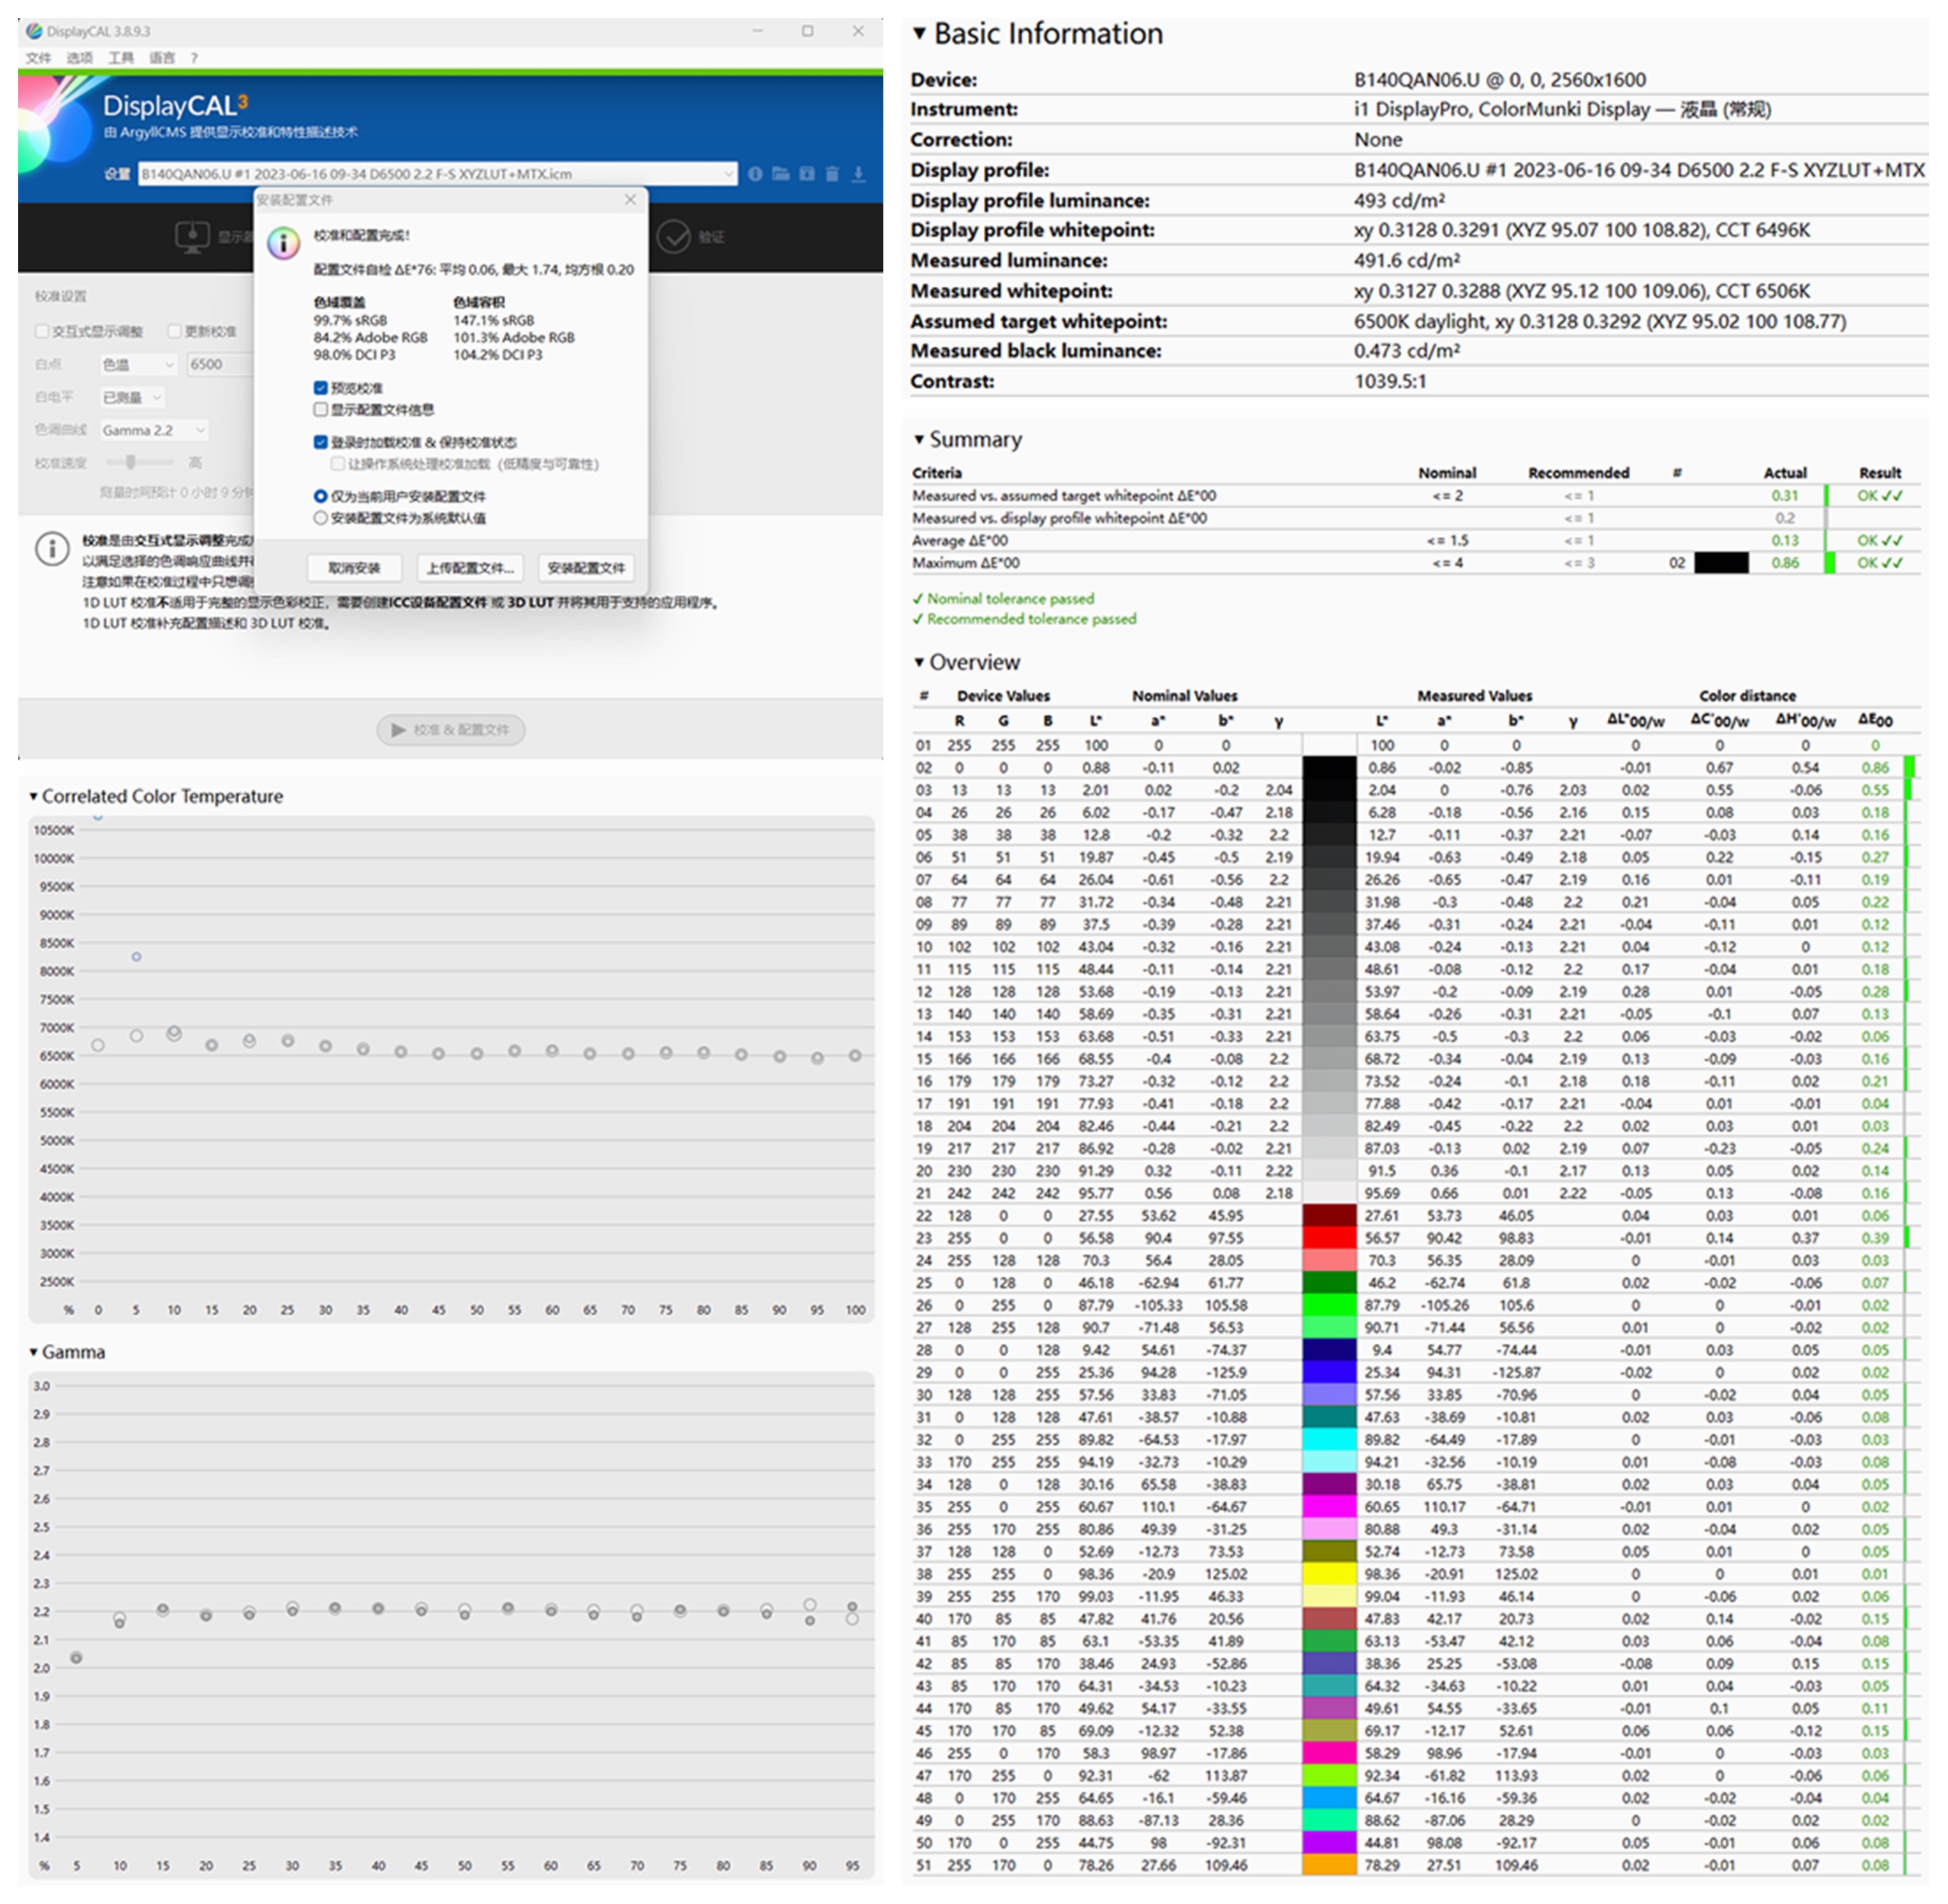
Task: Collapse the Correlated Color Temperature section
Action: coord(34,797)
